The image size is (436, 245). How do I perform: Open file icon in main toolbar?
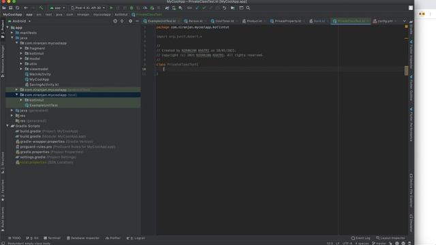tap(4, 8)
